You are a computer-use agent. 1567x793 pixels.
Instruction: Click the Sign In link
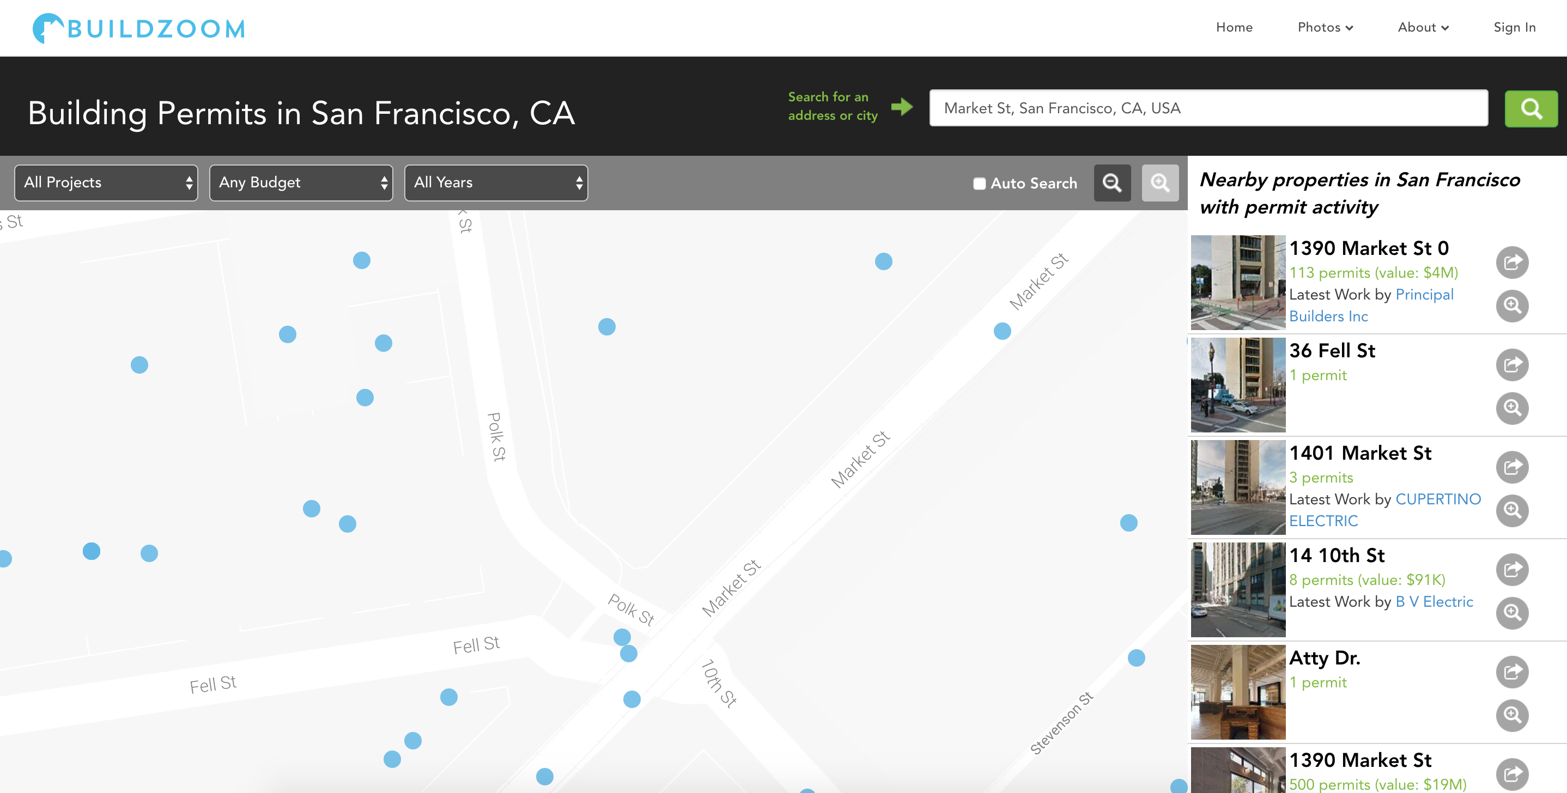pyautogui.click(x=1514, y=27)
